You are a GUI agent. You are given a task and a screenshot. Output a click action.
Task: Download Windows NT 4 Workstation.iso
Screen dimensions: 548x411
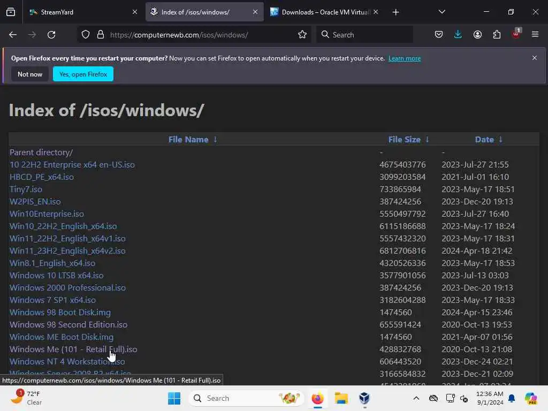[x=67, y=361]
